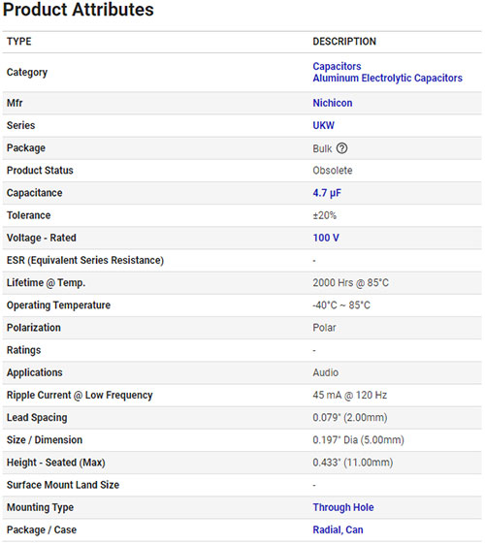The height and width of the screenshot is (545, 485).
Task: Select the Package row label
Action: (x=26, y=148)
